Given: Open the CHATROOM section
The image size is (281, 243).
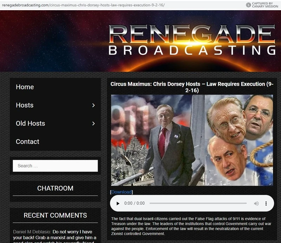Looking at the screenshot, I should pos(55,188).
